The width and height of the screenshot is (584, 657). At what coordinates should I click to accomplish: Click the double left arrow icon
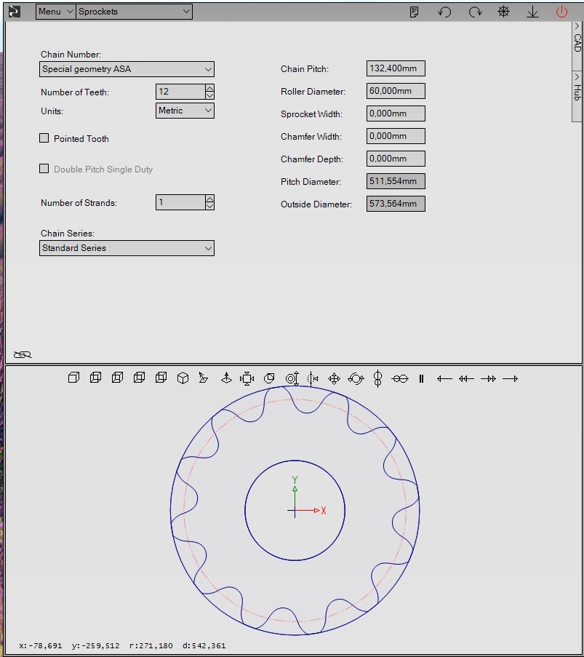[466, 379]
